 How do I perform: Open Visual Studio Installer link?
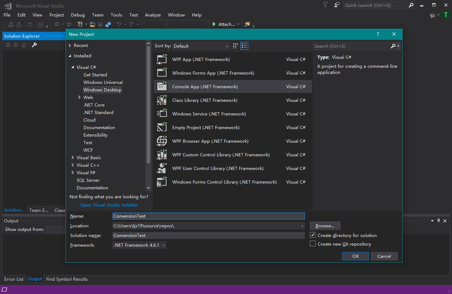109,205
